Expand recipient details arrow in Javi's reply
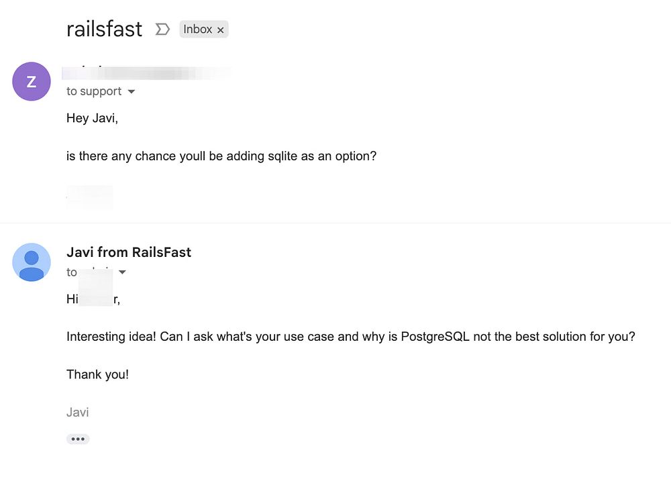The width and height of the screenshot is (671, 485). 122,272
